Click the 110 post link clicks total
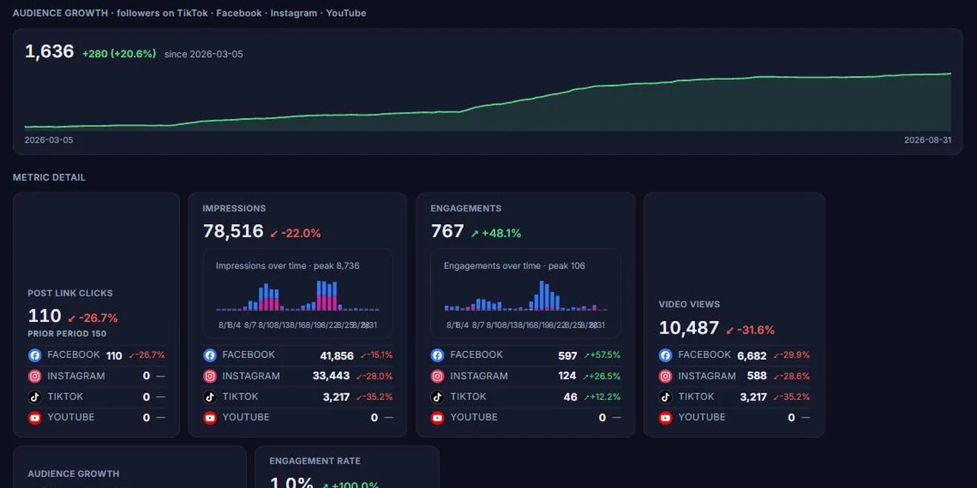The width and height of the screenshot is (977, 488). tap(44, 316)
